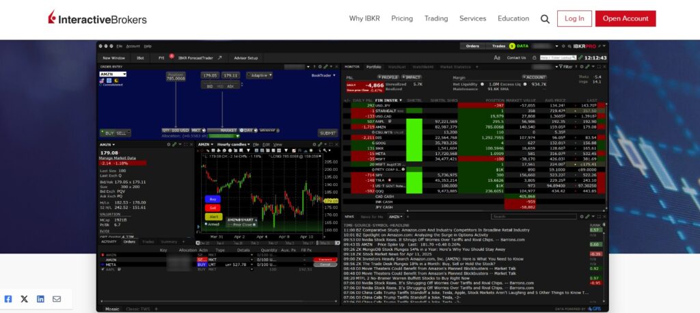Open the TWS File menu
700x313 pixels.
(x=119, y=46)
